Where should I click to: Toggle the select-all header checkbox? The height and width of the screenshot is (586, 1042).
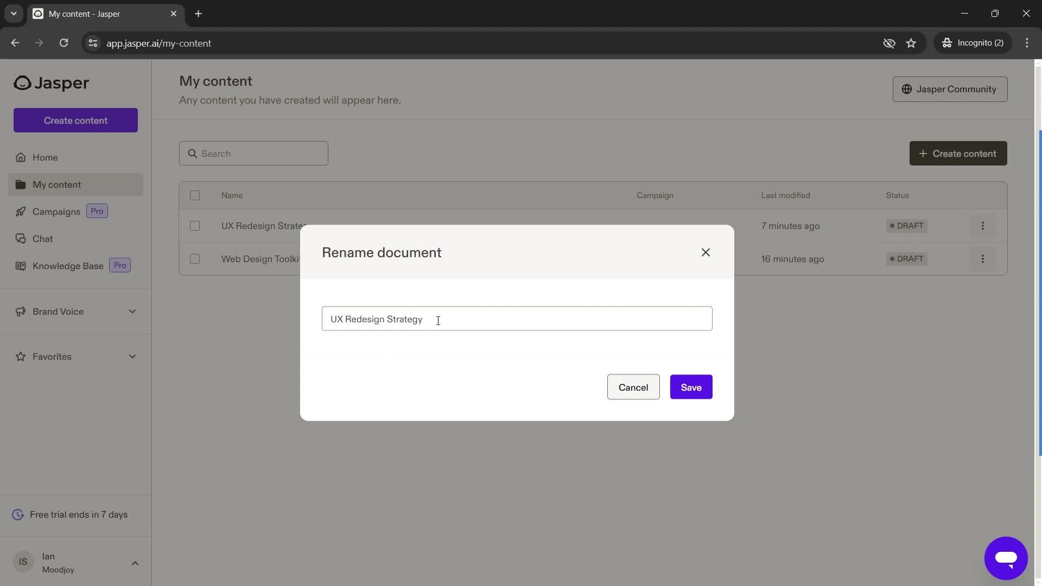tap(195, 195)
